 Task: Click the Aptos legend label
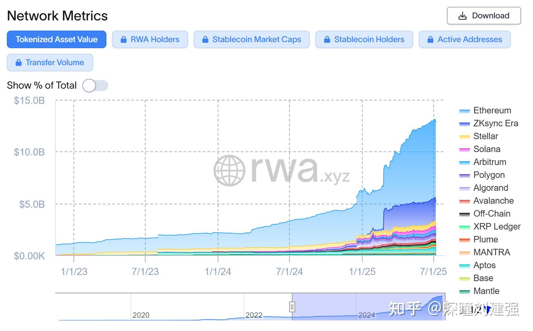484,265
